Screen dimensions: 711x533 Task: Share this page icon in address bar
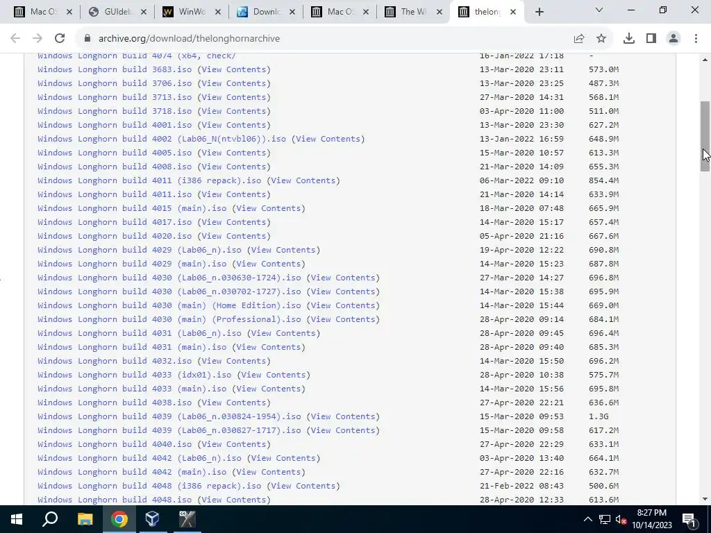click(x=579, y=39)
